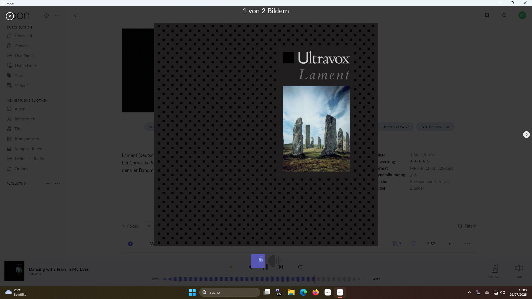Open the Alben library section
This screenshot has width=532, height=299.
pyautogui.click(x=20, y=109)
